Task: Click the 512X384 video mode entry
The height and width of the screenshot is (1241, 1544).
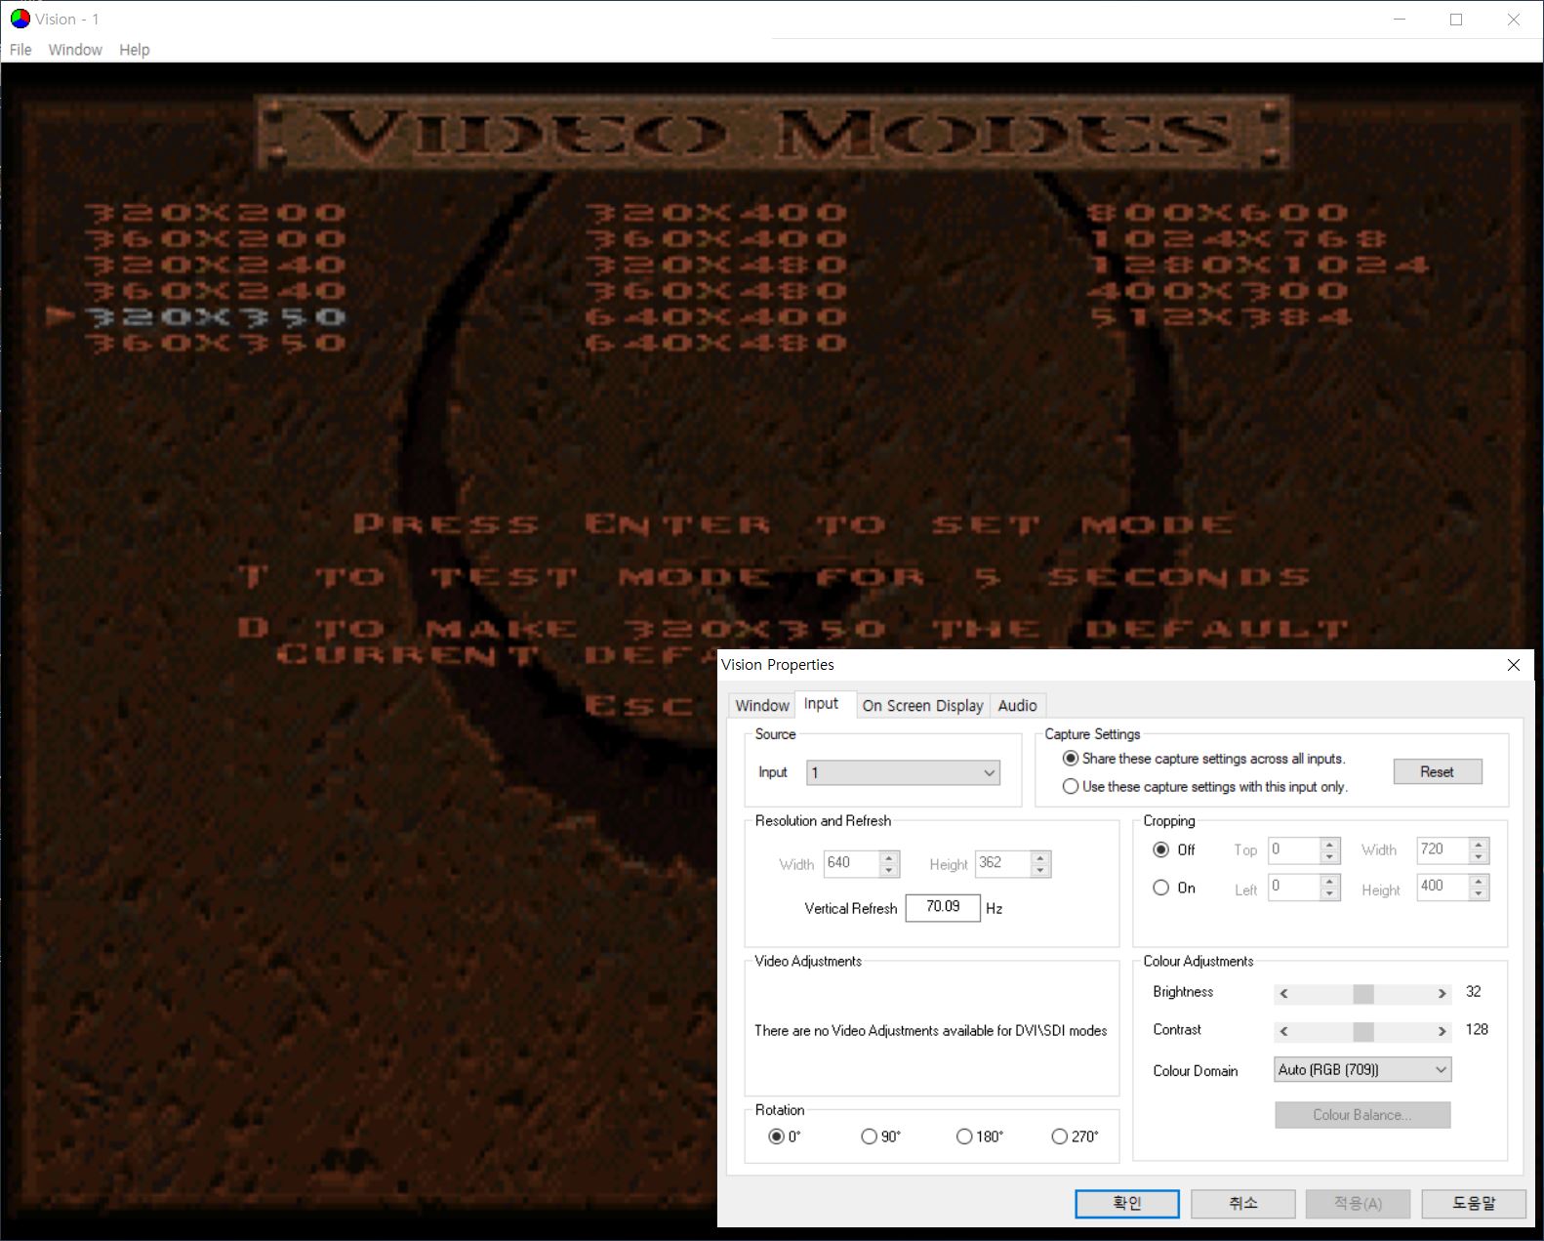Action: coord(1220,317)
